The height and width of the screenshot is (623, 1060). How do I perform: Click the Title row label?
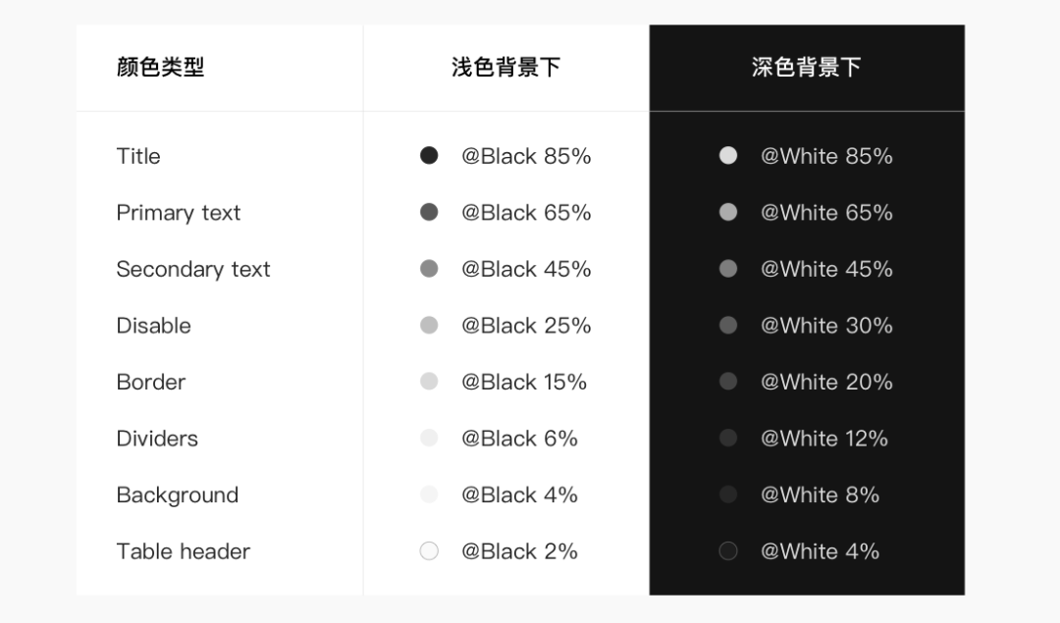(138, 156)
